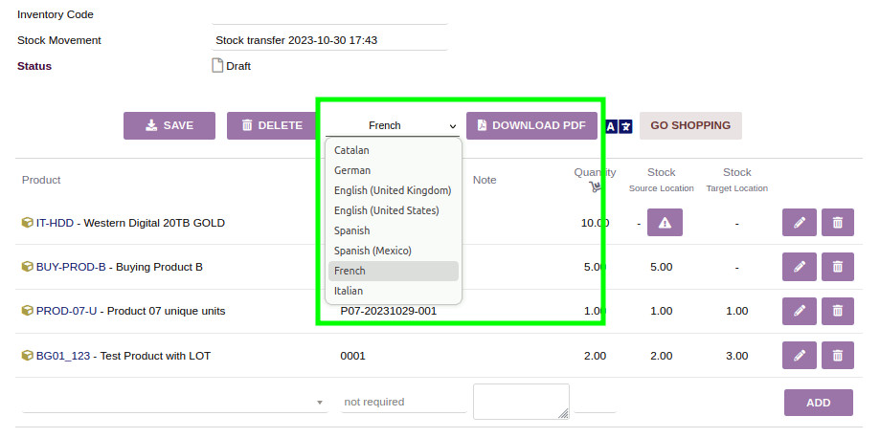Screen dimensions: 880x438
Task: Select English (United Kingdom) option
Action: 393,190
